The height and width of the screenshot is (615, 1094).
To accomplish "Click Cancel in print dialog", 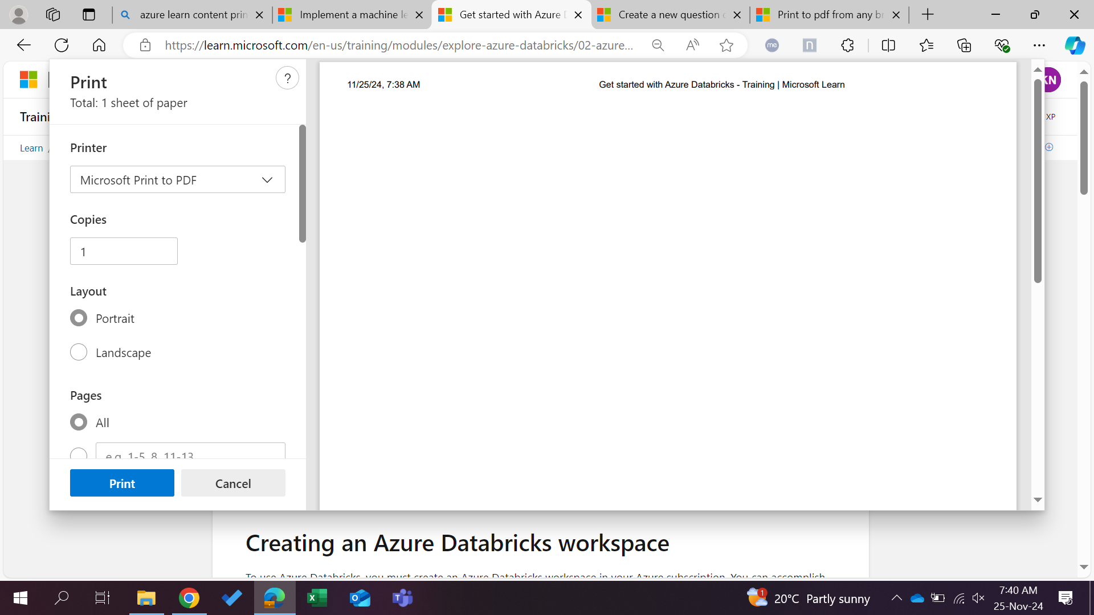I will point(233,483).
